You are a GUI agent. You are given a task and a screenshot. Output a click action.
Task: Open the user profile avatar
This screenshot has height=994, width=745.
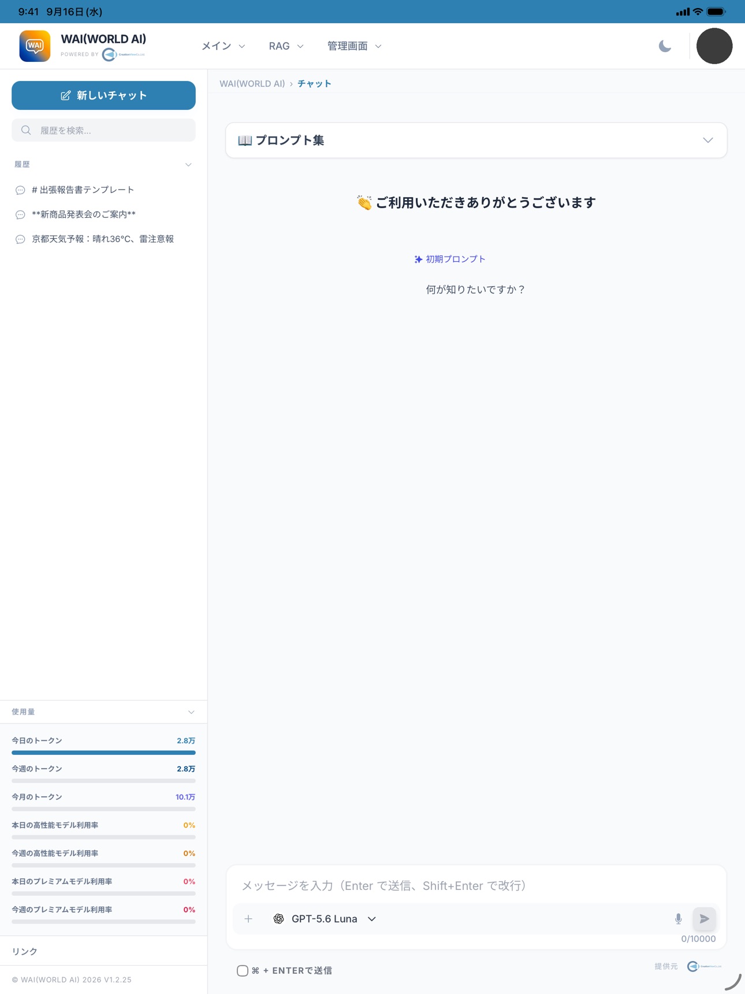[x=714, y=46]
